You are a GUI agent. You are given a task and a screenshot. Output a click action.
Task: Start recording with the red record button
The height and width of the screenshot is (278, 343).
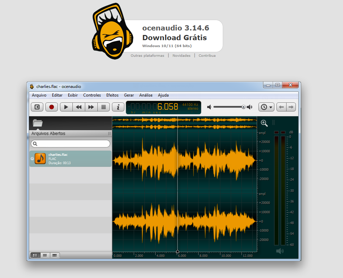(x=52, y=107)
